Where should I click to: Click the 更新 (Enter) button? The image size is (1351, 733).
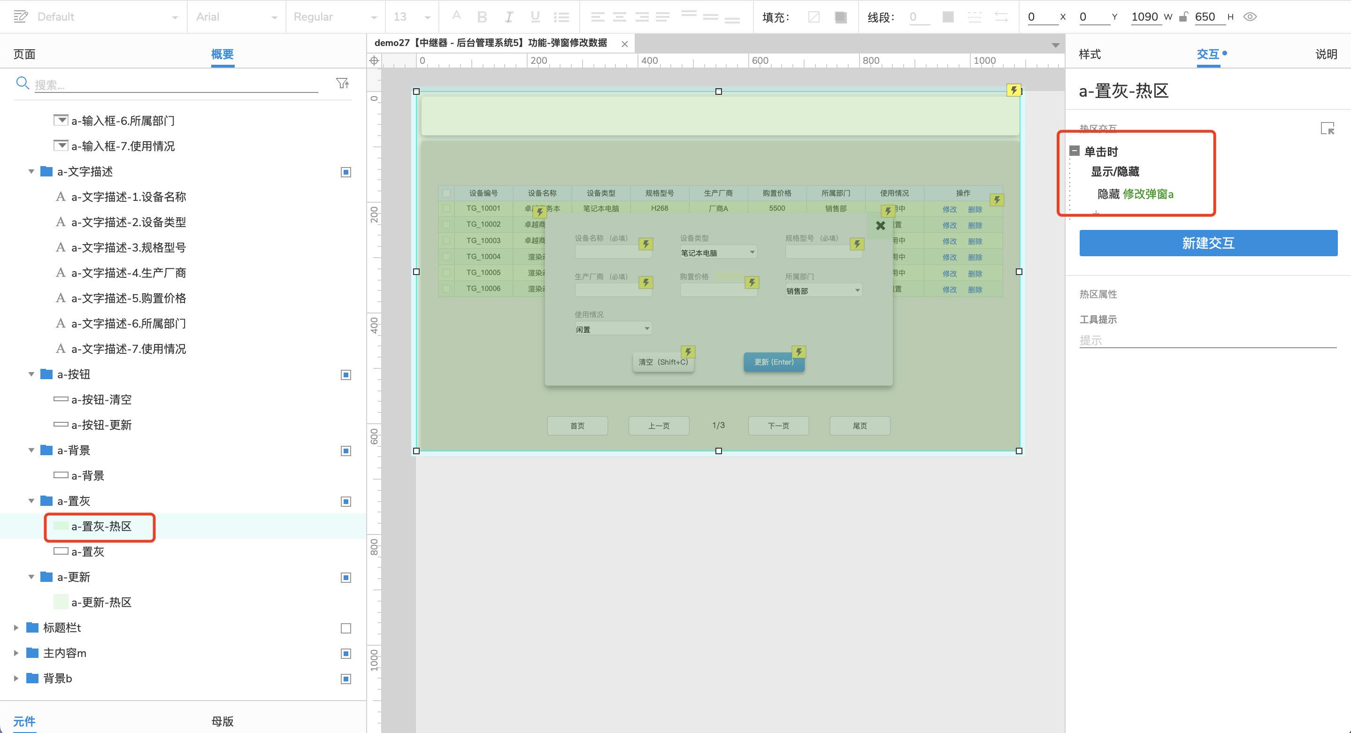[774, 362]
